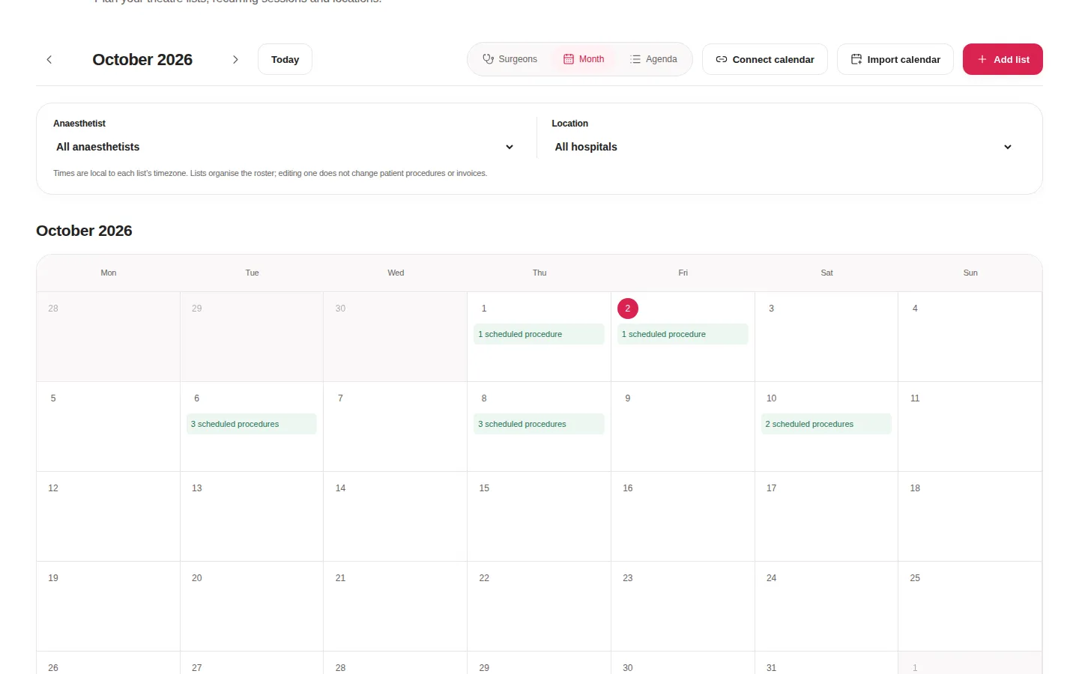
Task: Open 3 scheduled procedures on October 6
Action: click(x=251, y=424)
